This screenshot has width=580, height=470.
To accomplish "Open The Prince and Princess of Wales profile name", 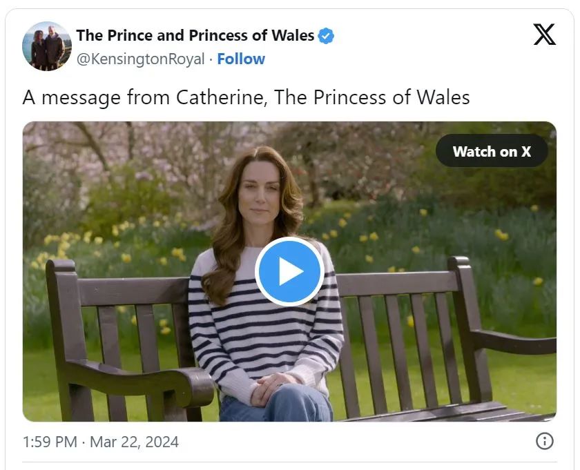I will (195, 35).
